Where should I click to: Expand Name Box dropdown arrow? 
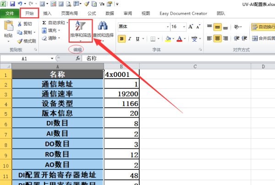[52, 58]
